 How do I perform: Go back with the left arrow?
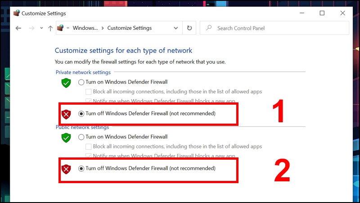[x=18, y=28]
